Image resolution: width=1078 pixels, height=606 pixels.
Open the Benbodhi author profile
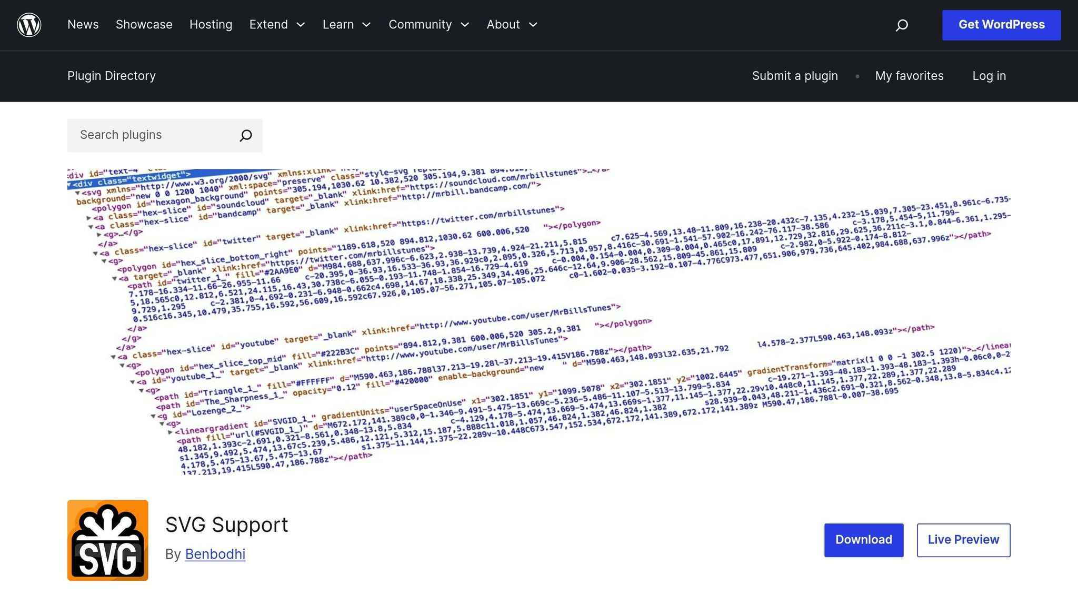point(215,554)
